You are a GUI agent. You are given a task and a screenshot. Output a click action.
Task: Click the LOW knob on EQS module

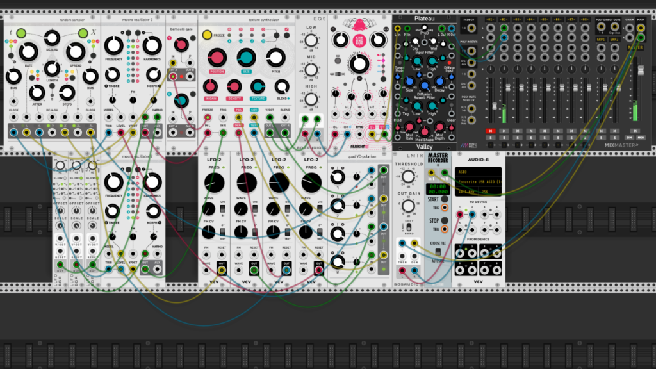(x=311, y=40)
